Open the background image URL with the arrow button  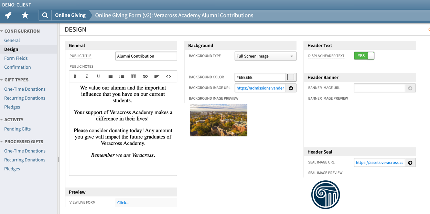click(x=291, y=88)
